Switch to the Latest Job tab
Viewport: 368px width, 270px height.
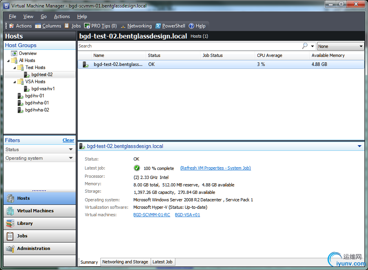162,262
